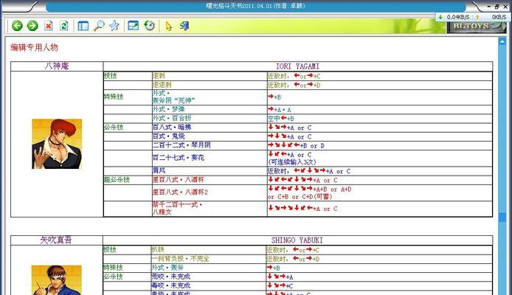Image resolution: width=512 pixels, height=295 pixels.
Task: Refresh the page with the green arrows icon
Action: click(64, 26)
